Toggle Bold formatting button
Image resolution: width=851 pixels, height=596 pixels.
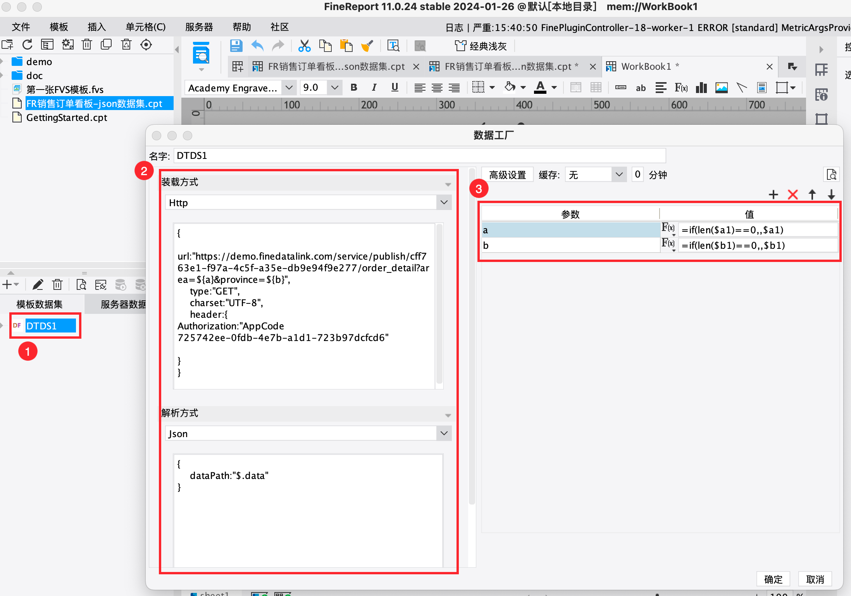tap(353, 88)
